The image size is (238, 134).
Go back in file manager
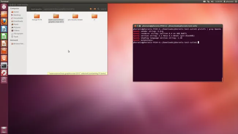[x=91, y=9]
